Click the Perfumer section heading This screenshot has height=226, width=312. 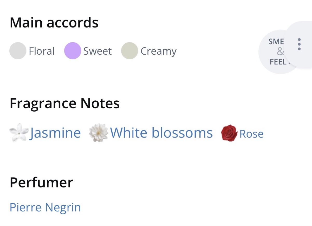click(x=41, y=182)
